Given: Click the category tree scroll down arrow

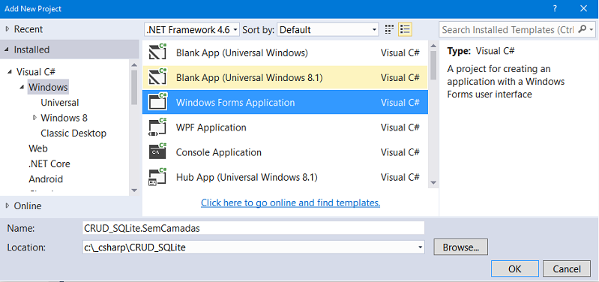Looking at the screenshot, I should coord(134,190).
